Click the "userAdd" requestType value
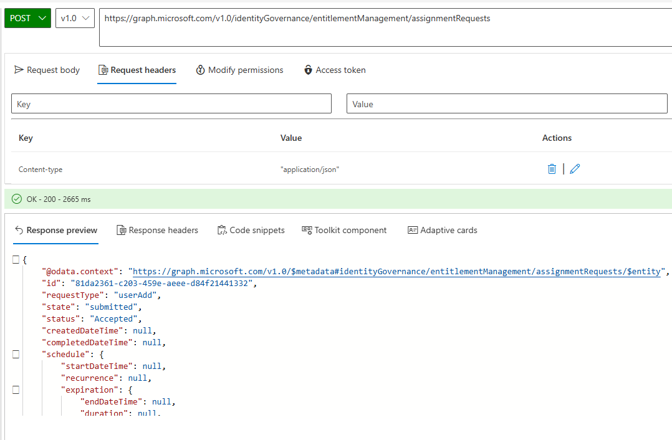The height and width of the screenshot is (440, 672). point(135,295)
